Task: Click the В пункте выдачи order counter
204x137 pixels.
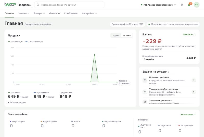Action: (111, 124)
